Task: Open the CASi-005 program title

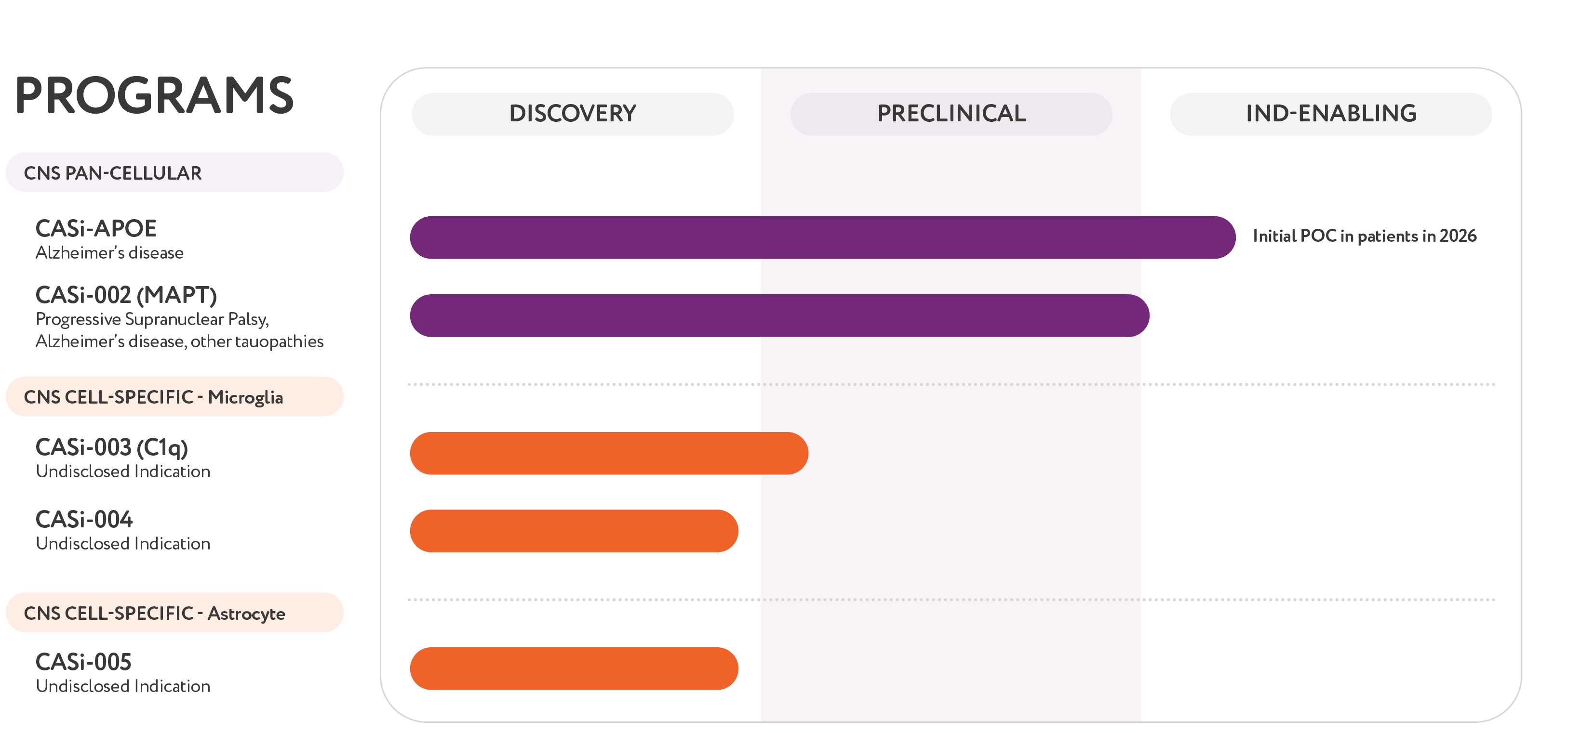Action: [83, 662]
